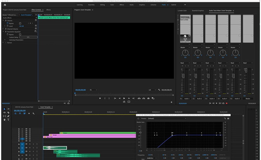
Task: Choose the Type tool
Action: (8, 119)
